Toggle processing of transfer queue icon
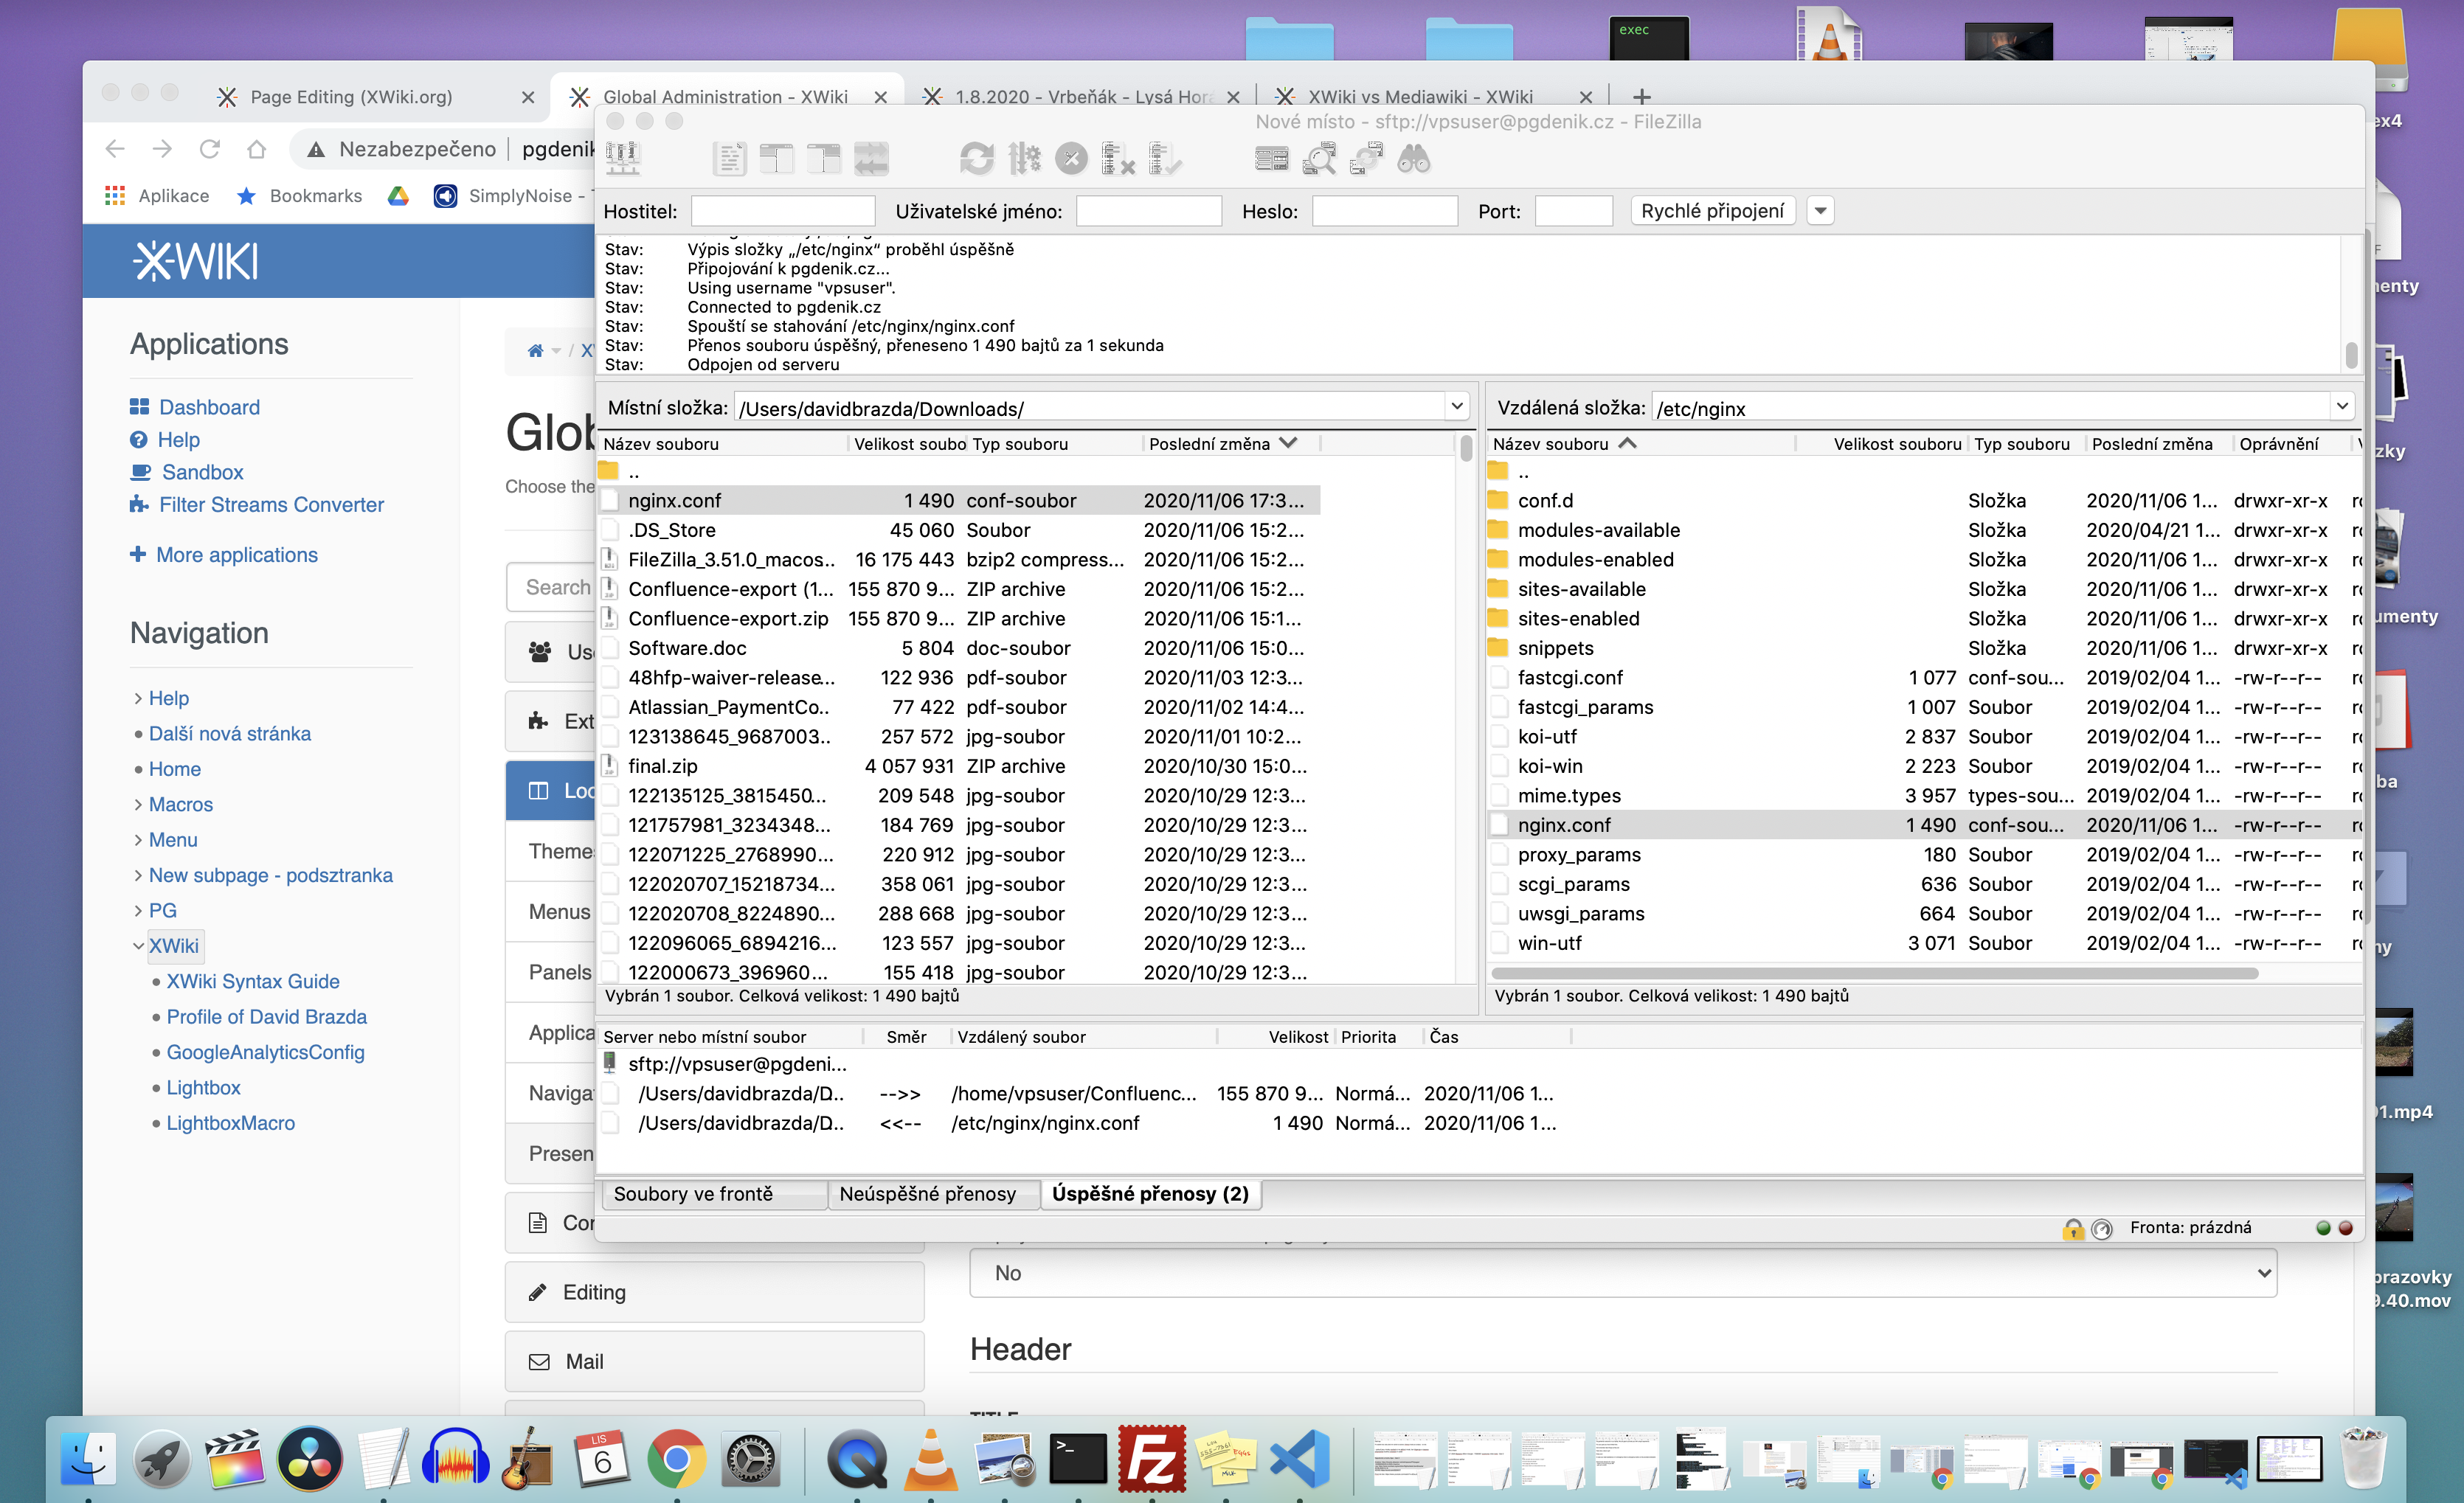 (x=1024, y=158)
